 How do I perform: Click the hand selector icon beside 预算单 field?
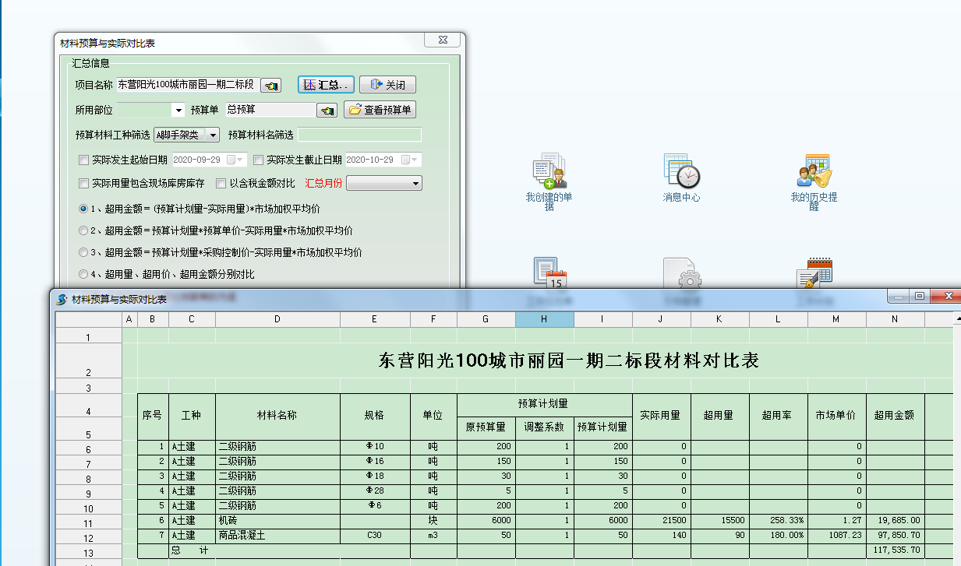pos(327,110)
